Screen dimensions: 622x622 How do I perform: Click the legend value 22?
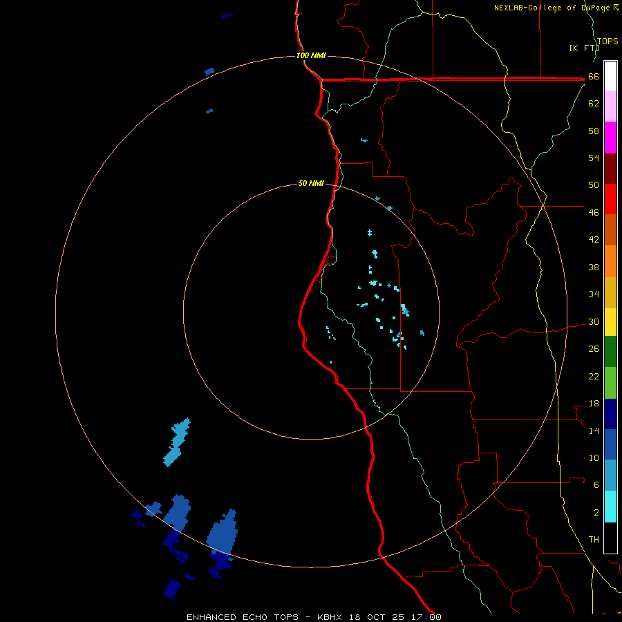pos(594,376)
